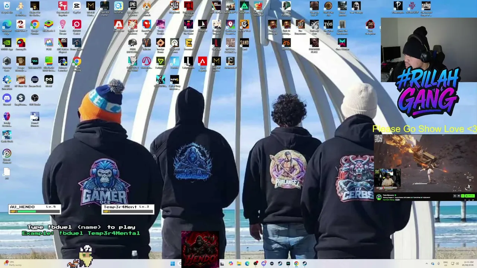Launch the DEVOUR desktop shortcut
The width and height of the screenshot is (477, 268).
pyautogui.click(x=286, y=45)
